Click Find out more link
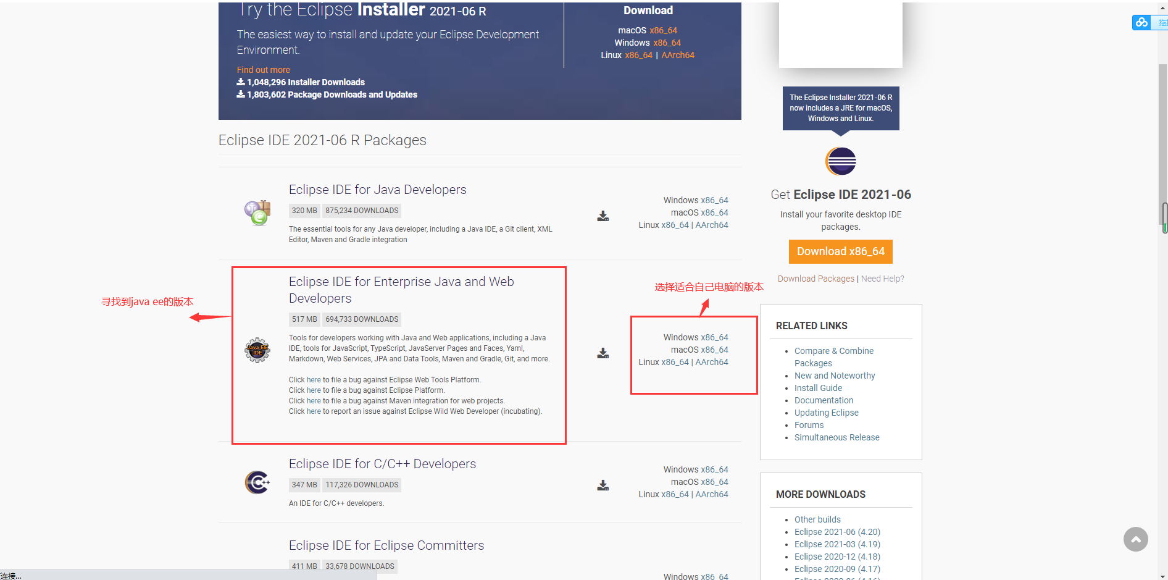 [264, 70]
